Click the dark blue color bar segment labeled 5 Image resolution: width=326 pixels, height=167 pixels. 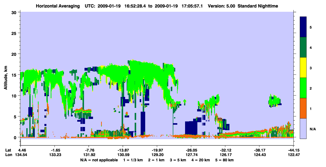coord(303,27)
